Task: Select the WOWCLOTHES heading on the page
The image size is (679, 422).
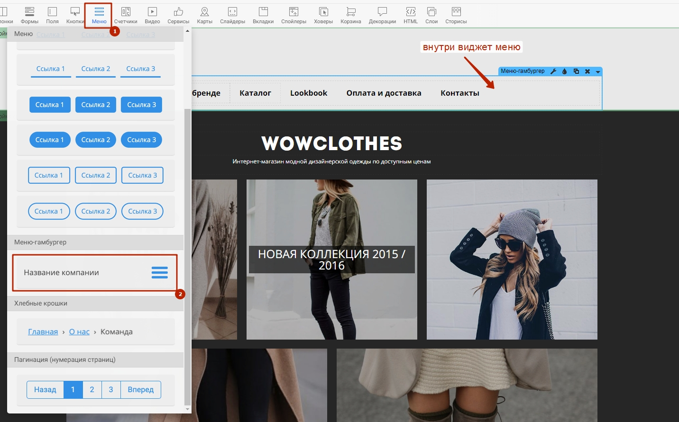Action: tap(331, 144)
